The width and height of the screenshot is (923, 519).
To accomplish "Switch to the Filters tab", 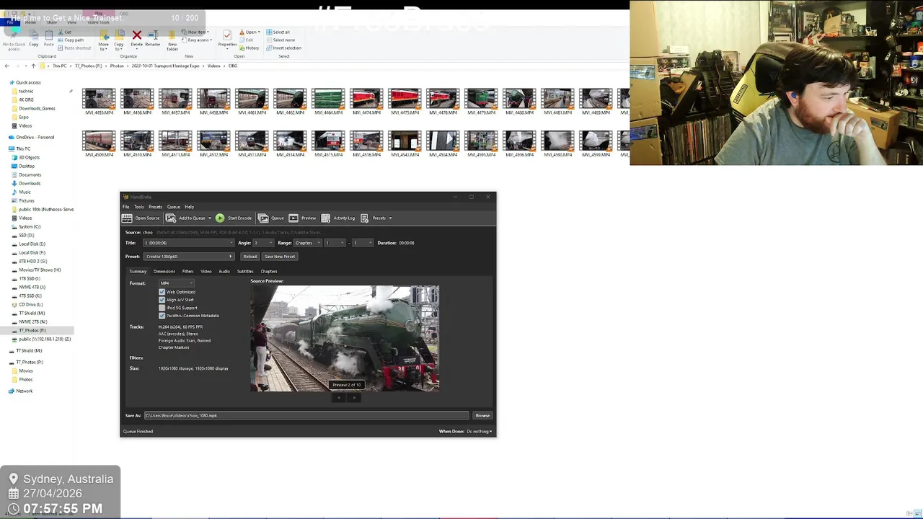I will click(187, 272).
